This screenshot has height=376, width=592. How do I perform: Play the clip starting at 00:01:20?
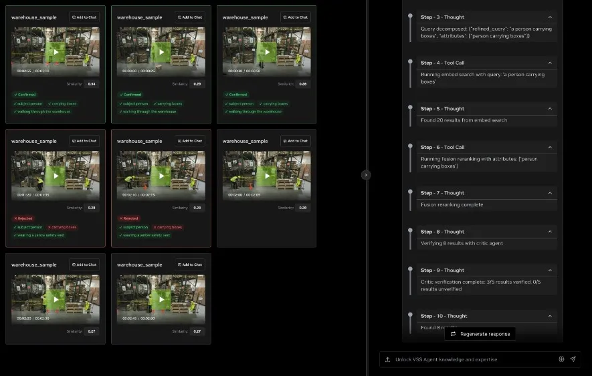(56, 176)
